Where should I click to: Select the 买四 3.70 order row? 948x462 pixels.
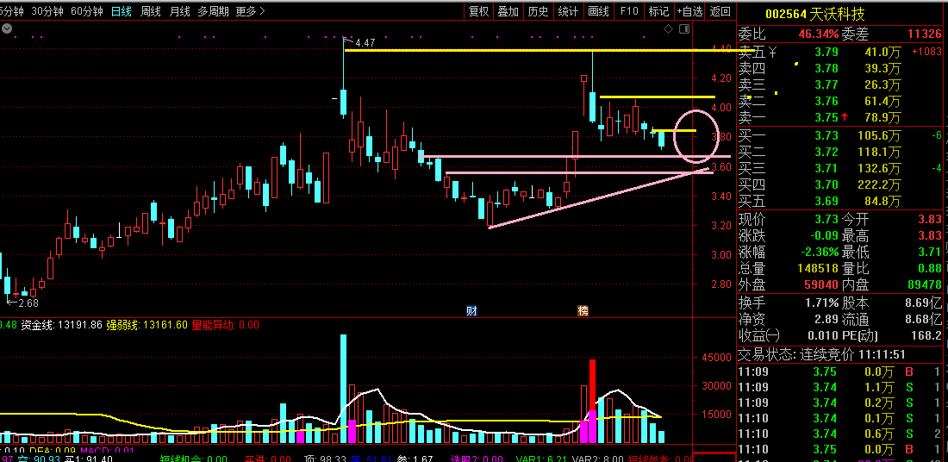tap(842, 184)
